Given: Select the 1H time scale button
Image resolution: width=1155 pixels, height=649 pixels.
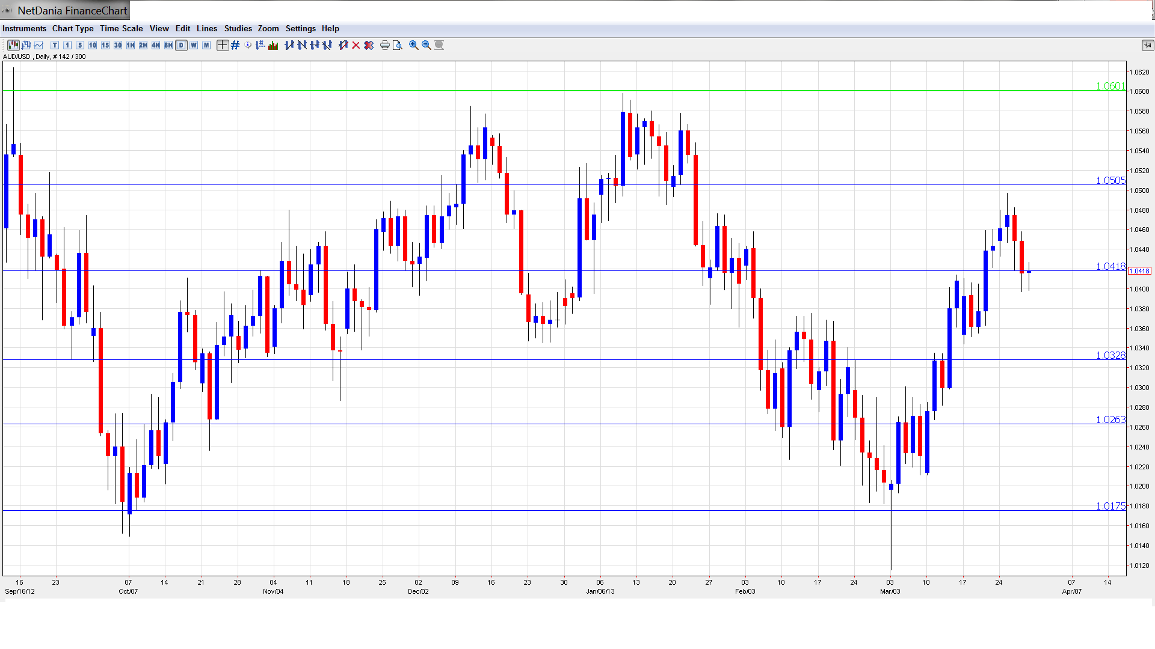Looking at the screenshot, I should (131, 45).
